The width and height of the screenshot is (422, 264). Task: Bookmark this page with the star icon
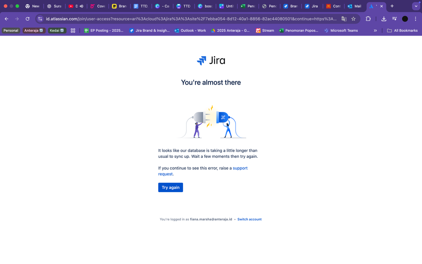353,19
